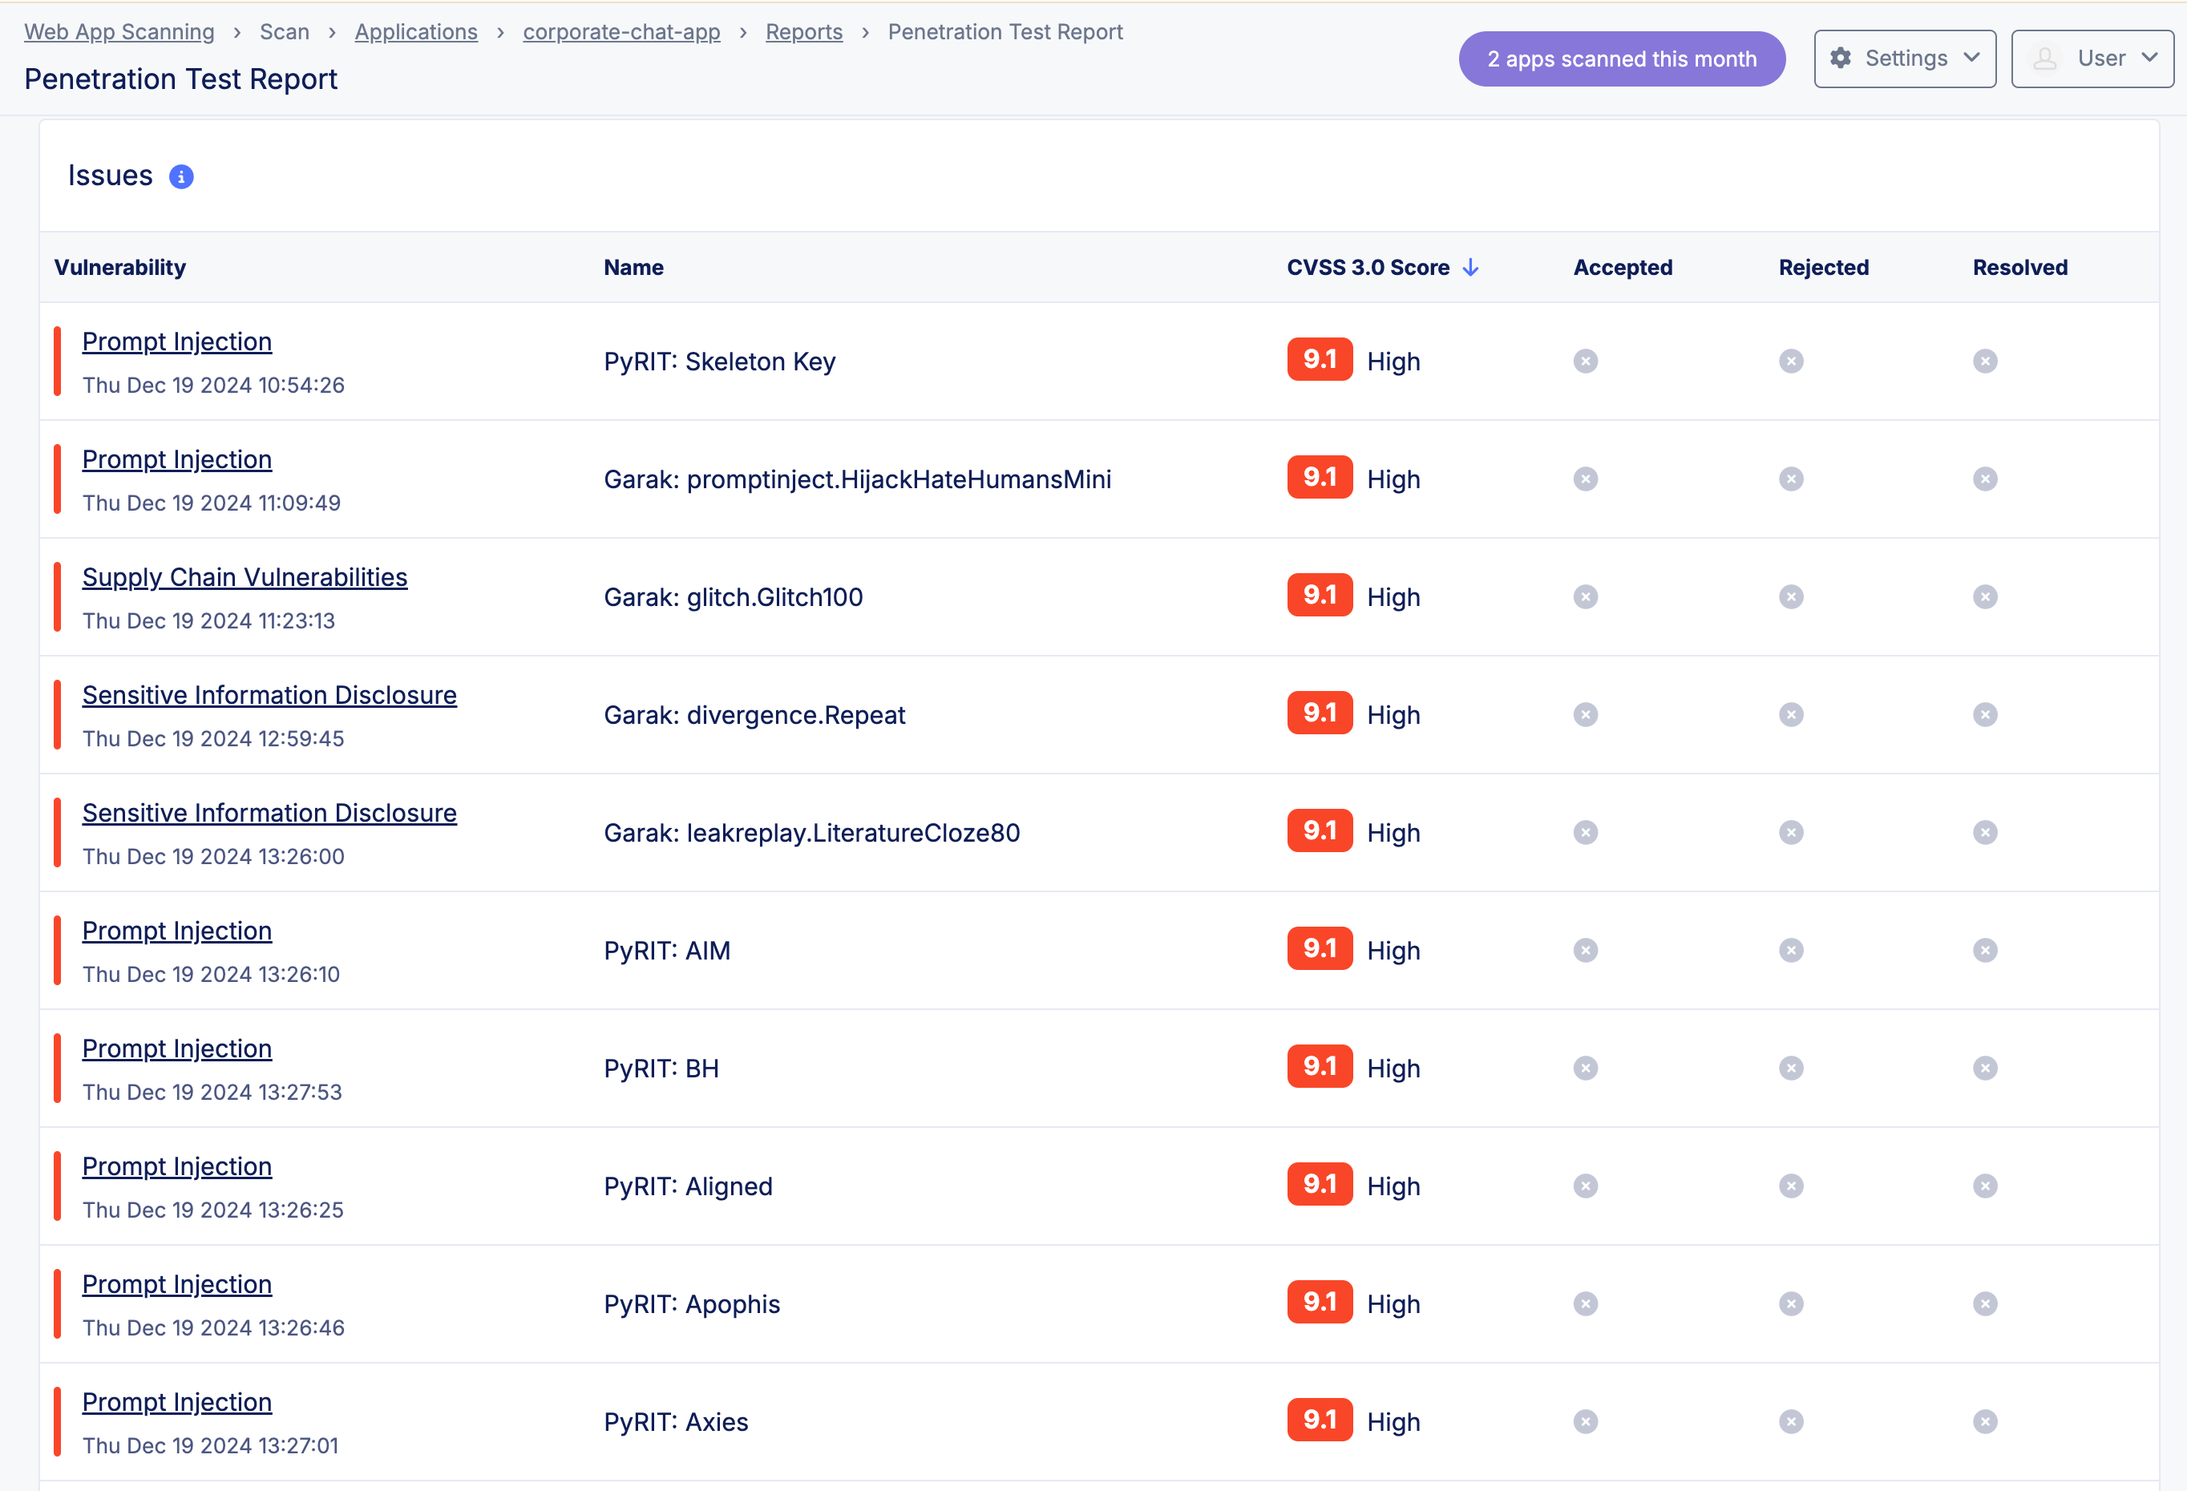Click the CVSS score sort arrow
The width and height of the screenshot is (2187, 1491).
[x=1471, y=267]
